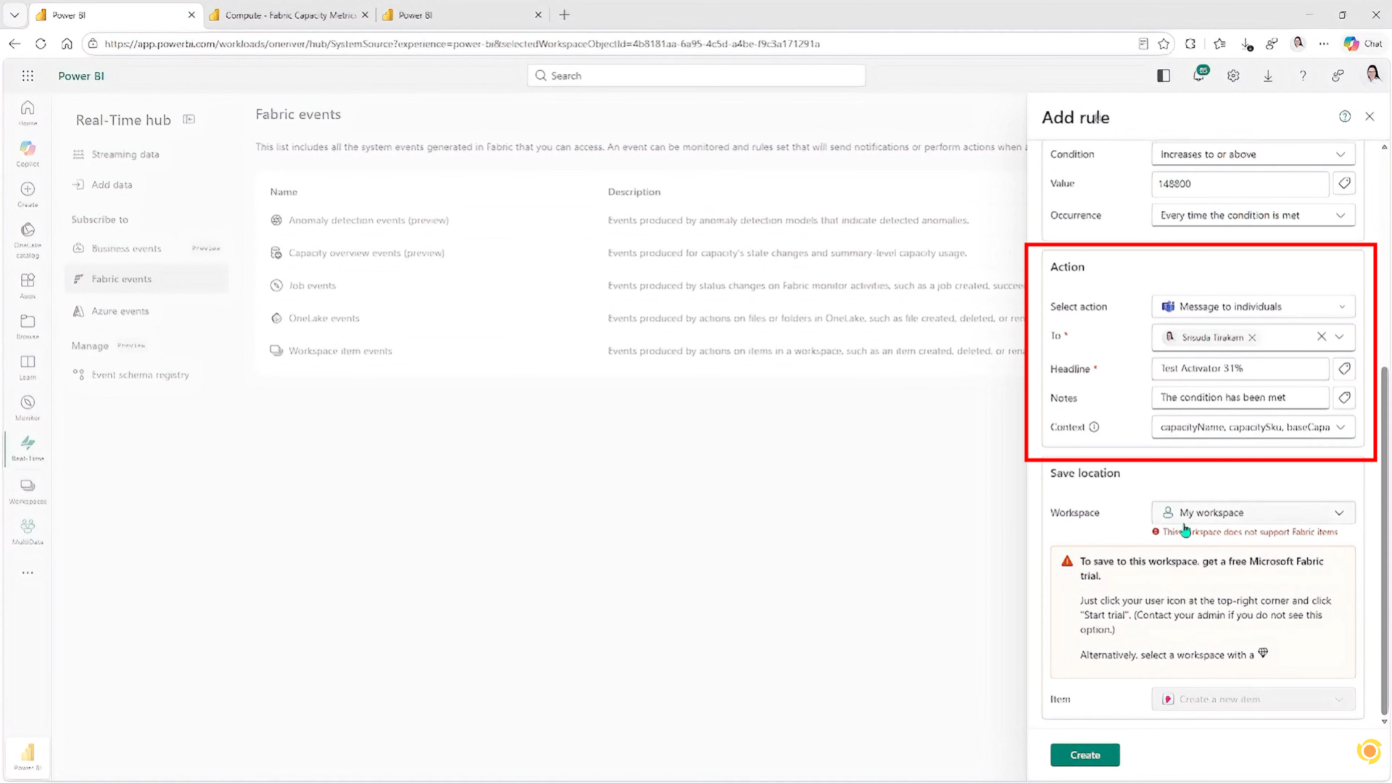Insert dynamic content tag for Notes
This screenshot has width=1392, height=783.
1344,397
